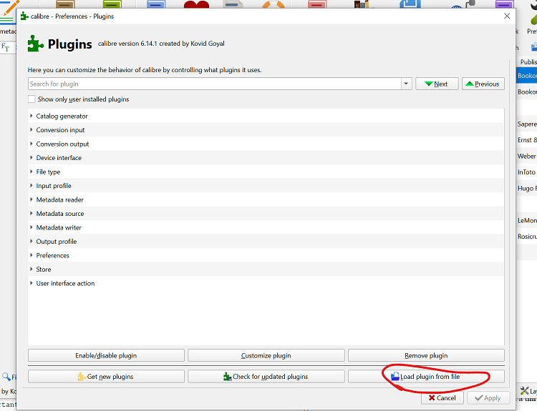Screen dimensions: 537x411
Task: Expand the Conversion input category
Action: (x=32, y=130)
